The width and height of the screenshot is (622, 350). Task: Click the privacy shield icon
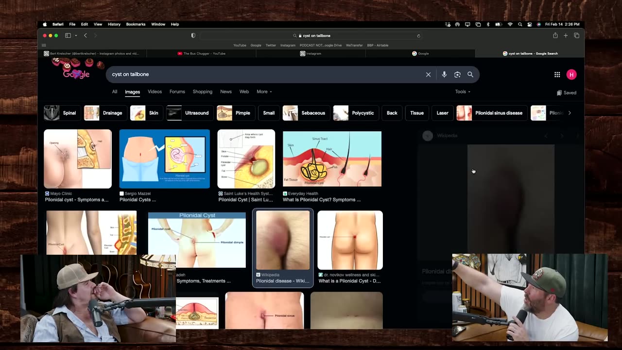[x=193, y=35]
